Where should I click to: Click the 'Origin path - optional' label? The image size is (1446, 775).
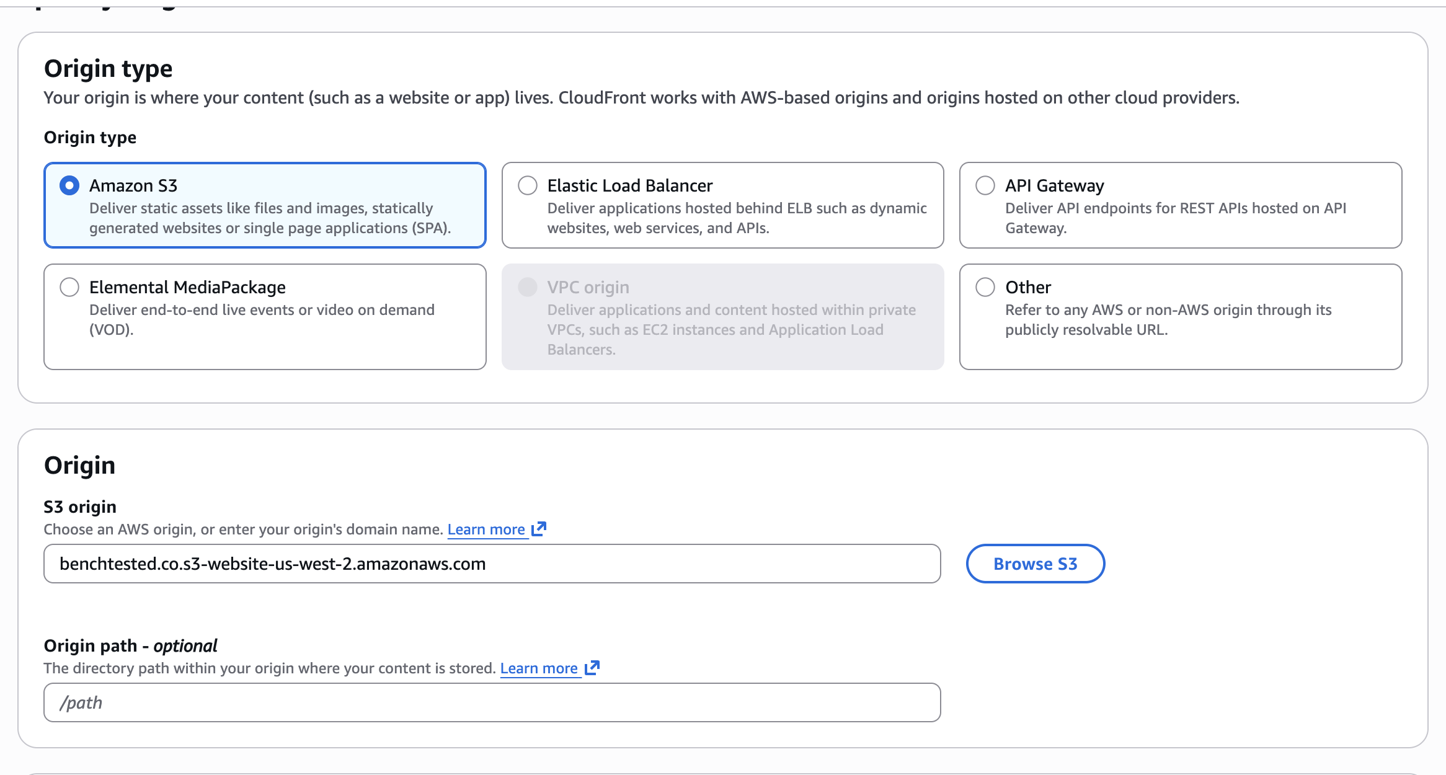130,645
